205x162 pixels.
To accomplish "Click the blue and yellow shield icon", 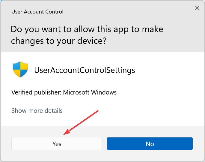I will click(x=20, y=69).
